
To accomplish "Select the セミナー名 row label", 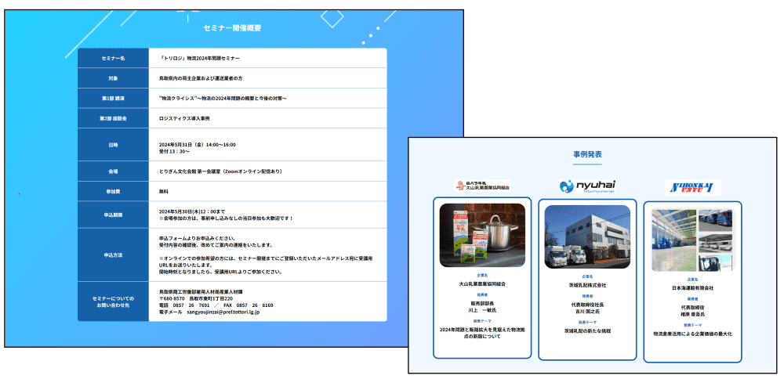I will [x=113, y=59].
